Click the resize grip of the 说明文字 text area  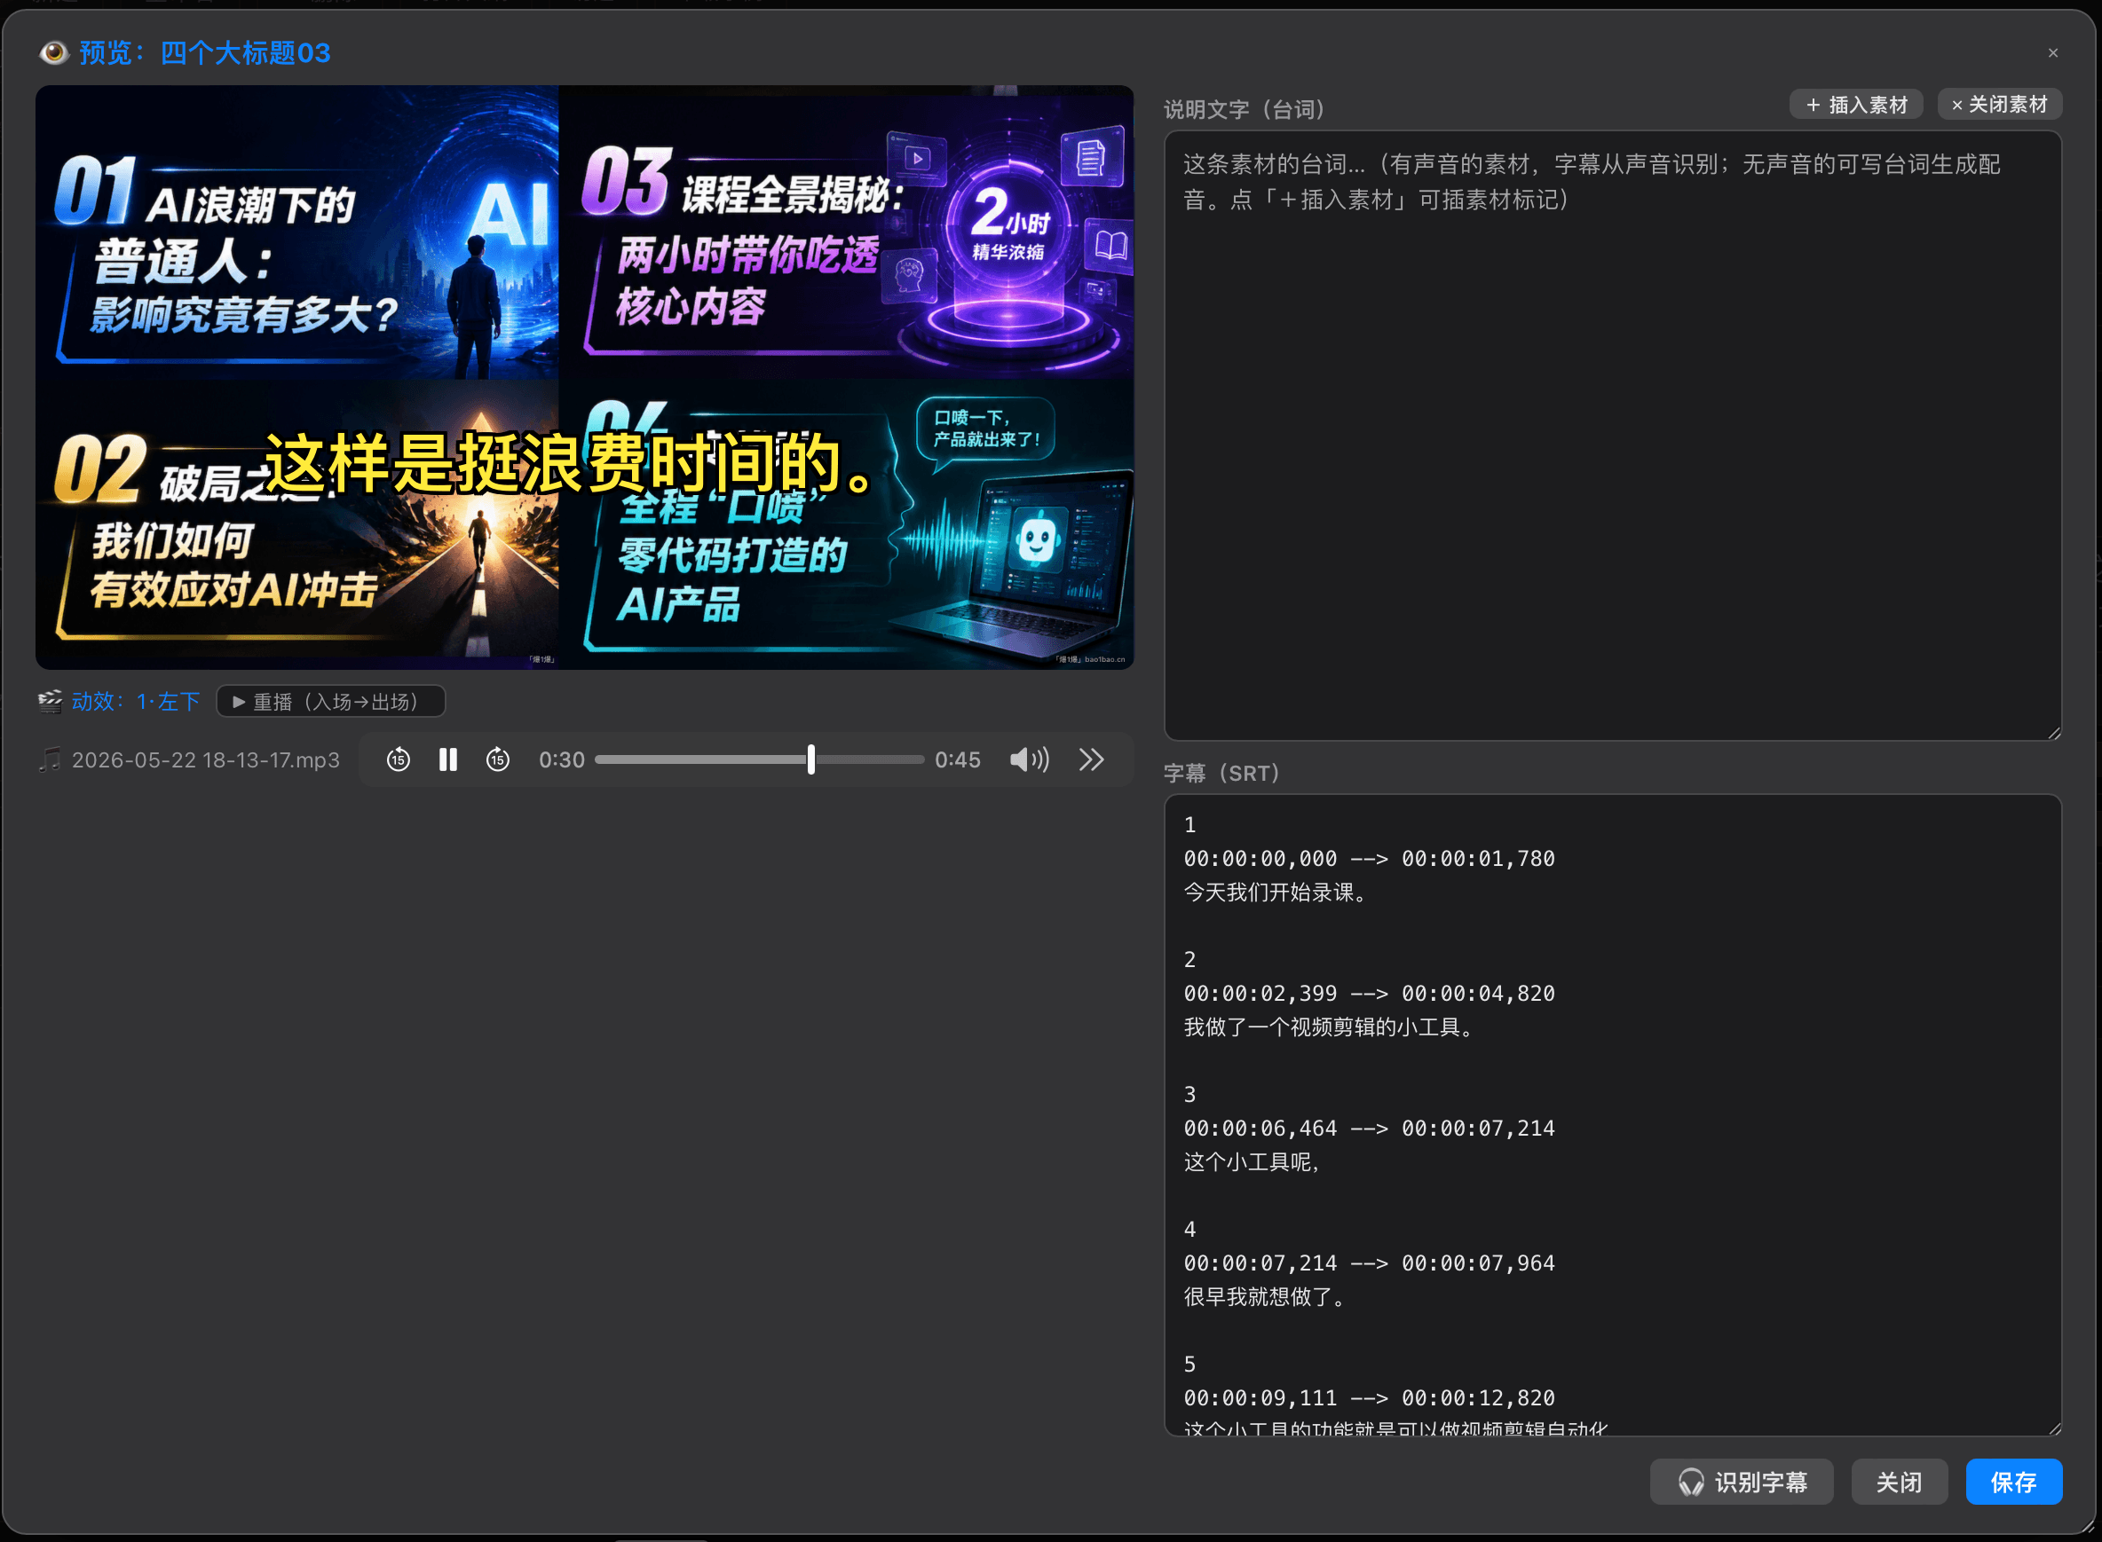click(x=2053, y=733)
